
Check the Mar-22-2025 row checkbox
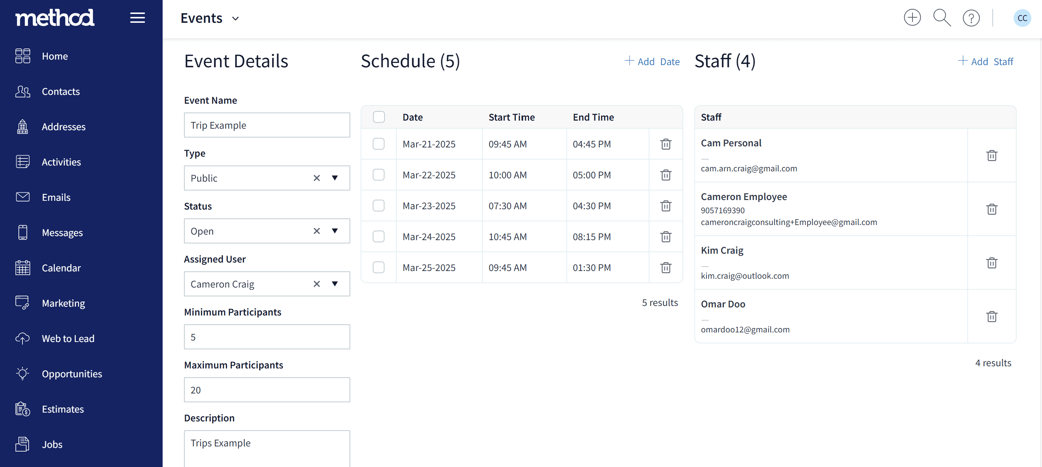pos(379,175)
